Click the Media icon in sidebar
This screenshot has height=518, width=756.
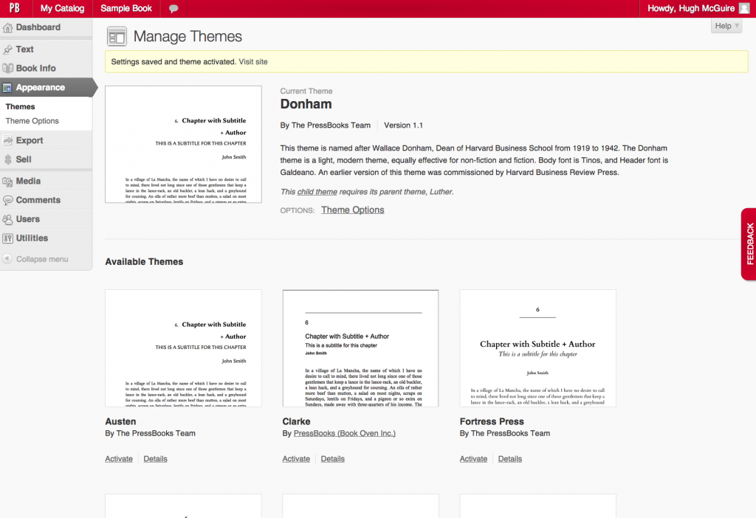coord(7,182)
